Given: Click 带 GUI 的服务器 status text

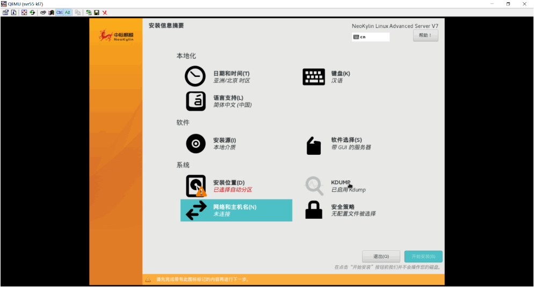Looking at the screenshot, I should point(351,147).
